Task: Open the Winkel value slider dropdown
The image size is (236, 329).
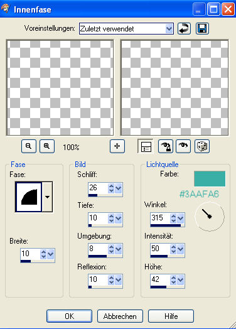Action: [x=181, y=218]
